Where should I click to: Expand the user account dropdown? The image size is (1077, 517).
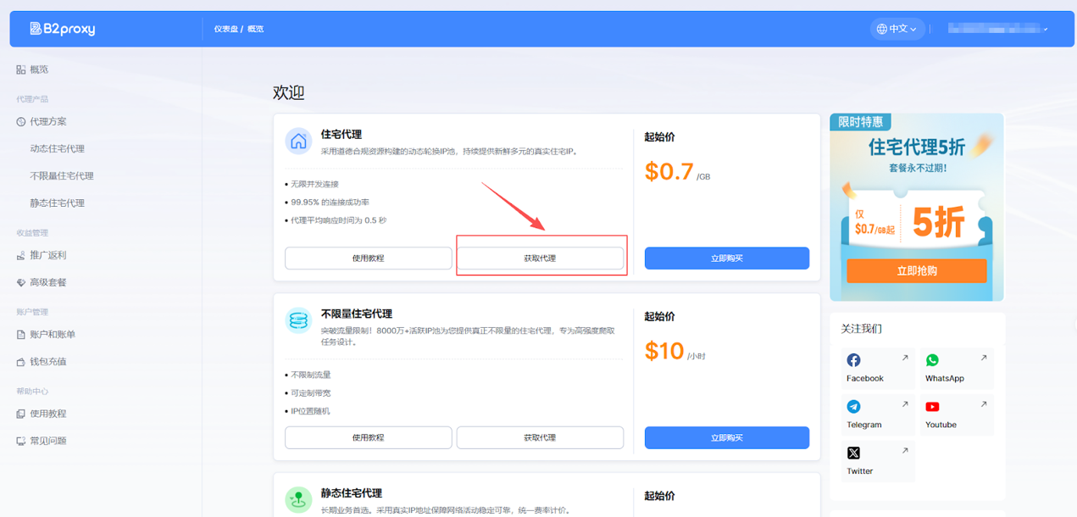point(998,29)
